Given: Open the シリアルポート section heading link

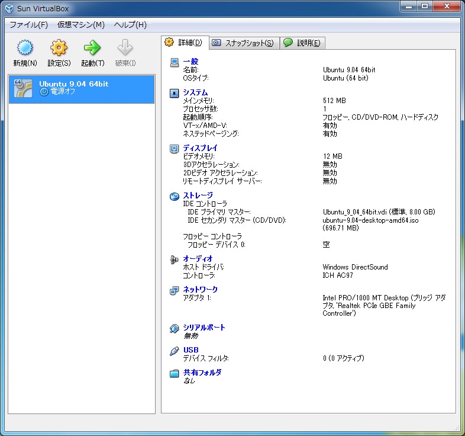Looking at the screenshot, I should (x=204, y=328).
